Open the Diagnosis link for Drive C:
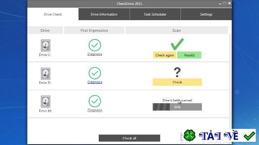The height and width of the screenshot is (145, 259). [95, 54]
